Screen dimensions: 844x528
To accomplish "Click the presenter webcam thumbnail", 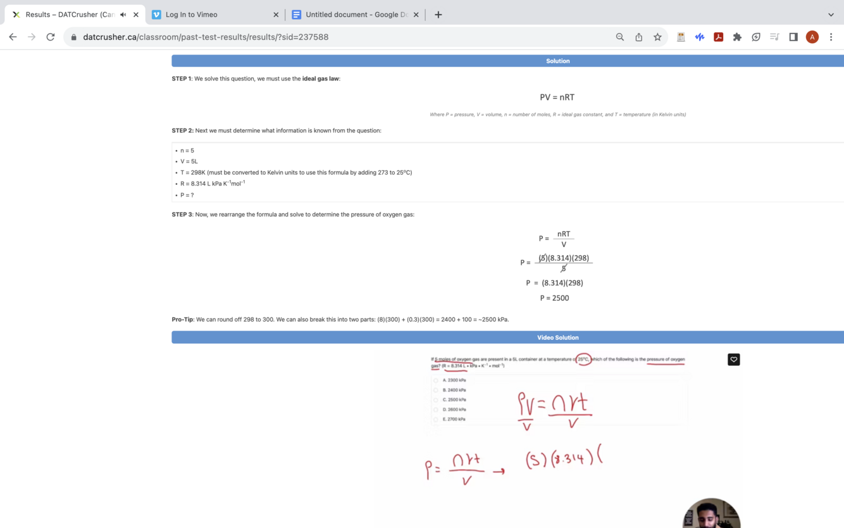I will (711, 513).
